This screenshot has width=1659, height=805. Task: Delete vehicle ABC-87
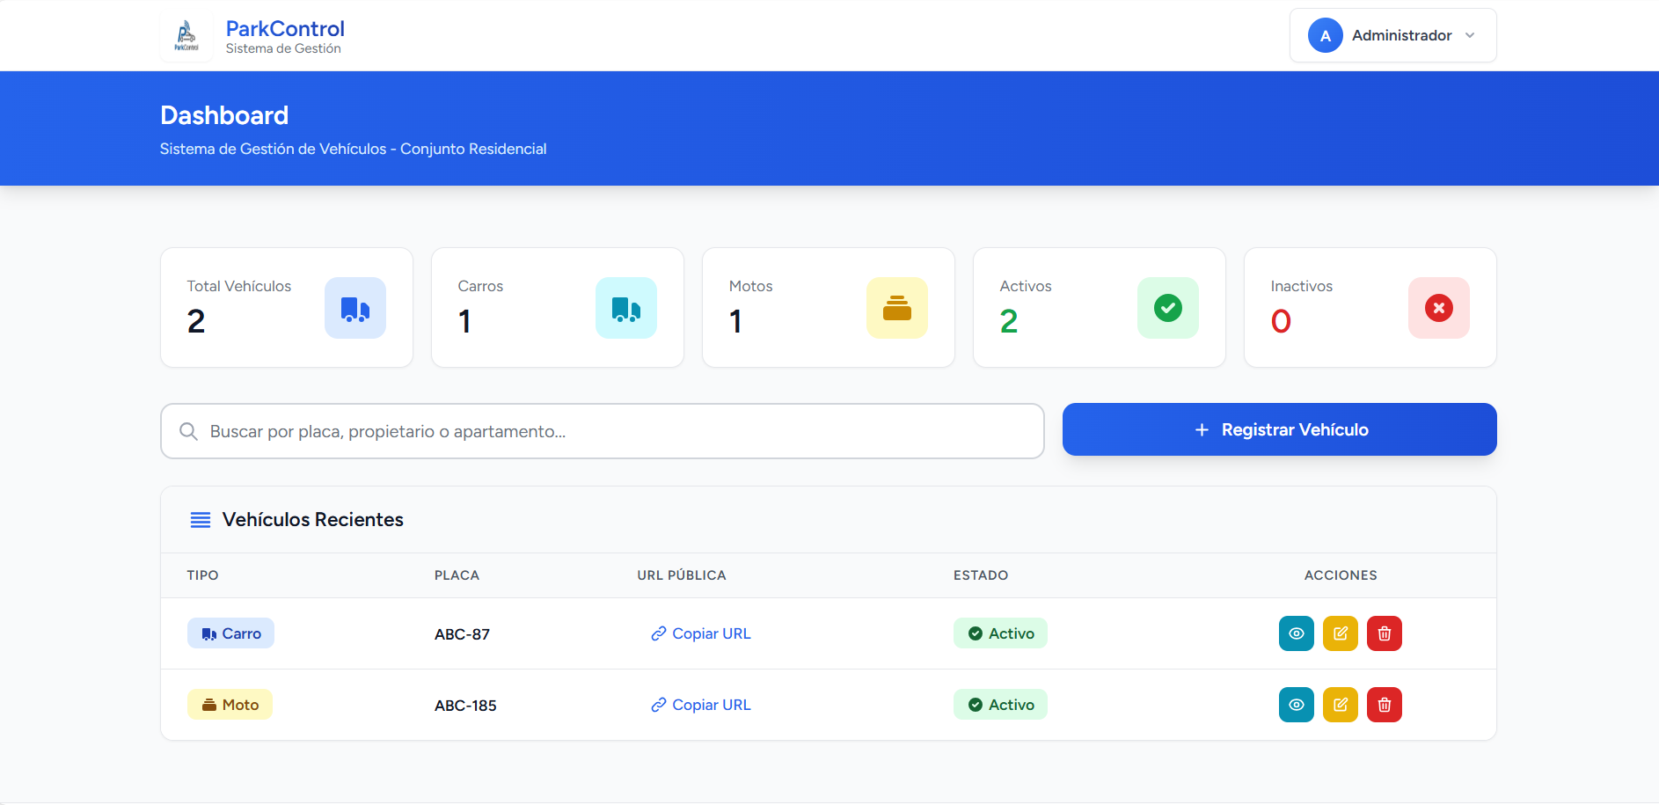tap(1384, 633)
